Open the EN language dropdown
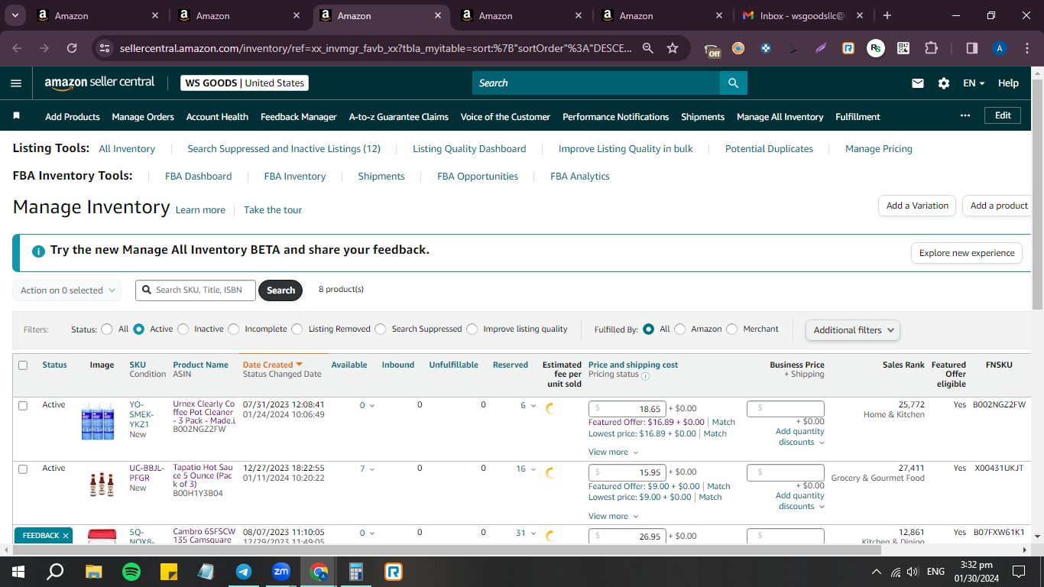This screenshot has width=1044, height=587. [x=974, y=83]
